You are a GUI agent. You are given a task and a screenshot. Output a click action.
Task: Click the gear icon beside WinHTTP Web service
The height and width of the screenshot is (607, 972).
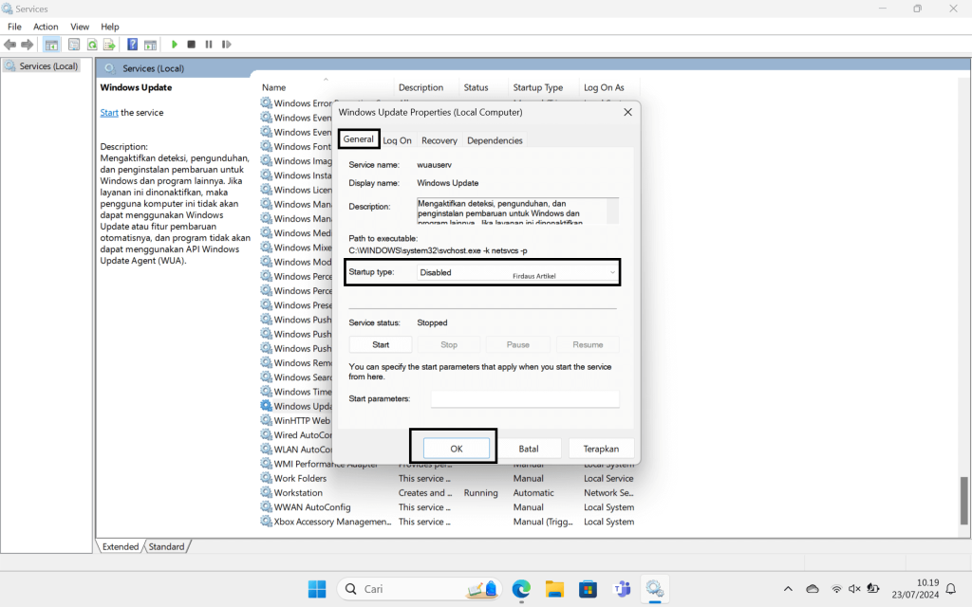coord(266,420)
